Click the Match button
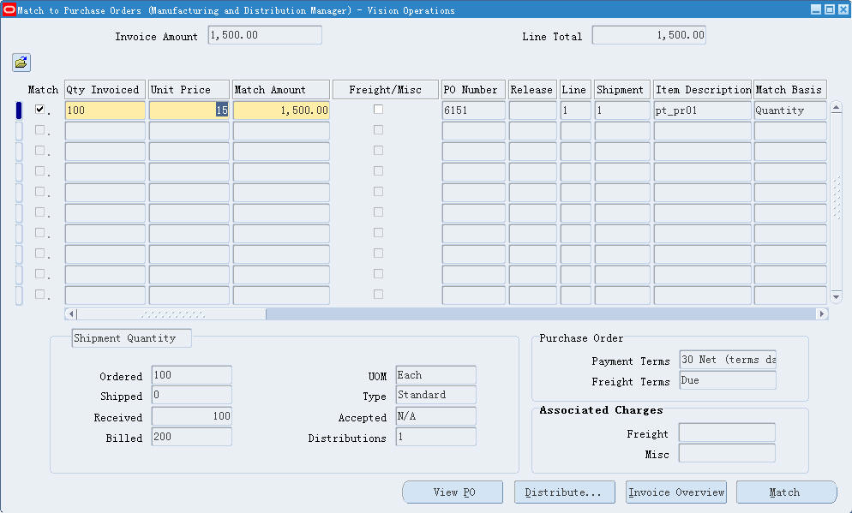This screenshot has width=852, height=513. [786, 492]
